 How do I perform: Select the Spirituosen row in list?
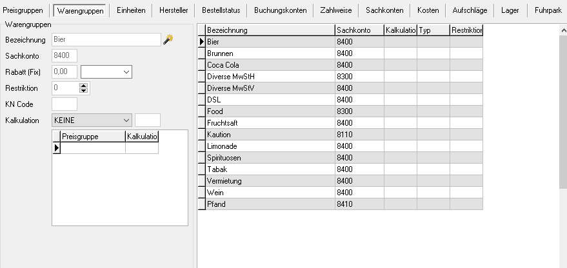pos(270,158)
